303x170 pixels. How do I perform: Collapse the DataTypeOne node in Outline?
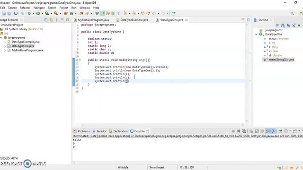257,34
